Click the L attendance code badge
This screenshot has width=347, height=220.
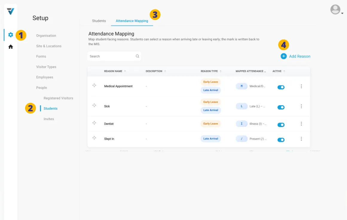coord(241,106)
